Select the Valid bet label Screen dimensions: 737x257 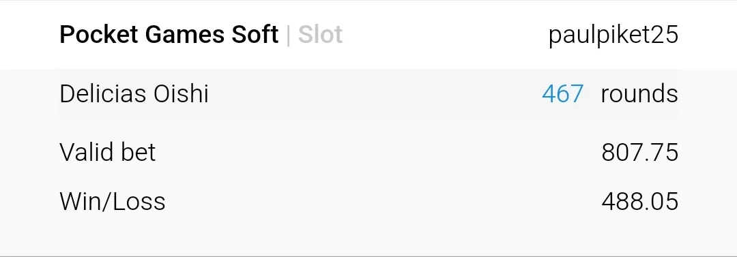108,152
